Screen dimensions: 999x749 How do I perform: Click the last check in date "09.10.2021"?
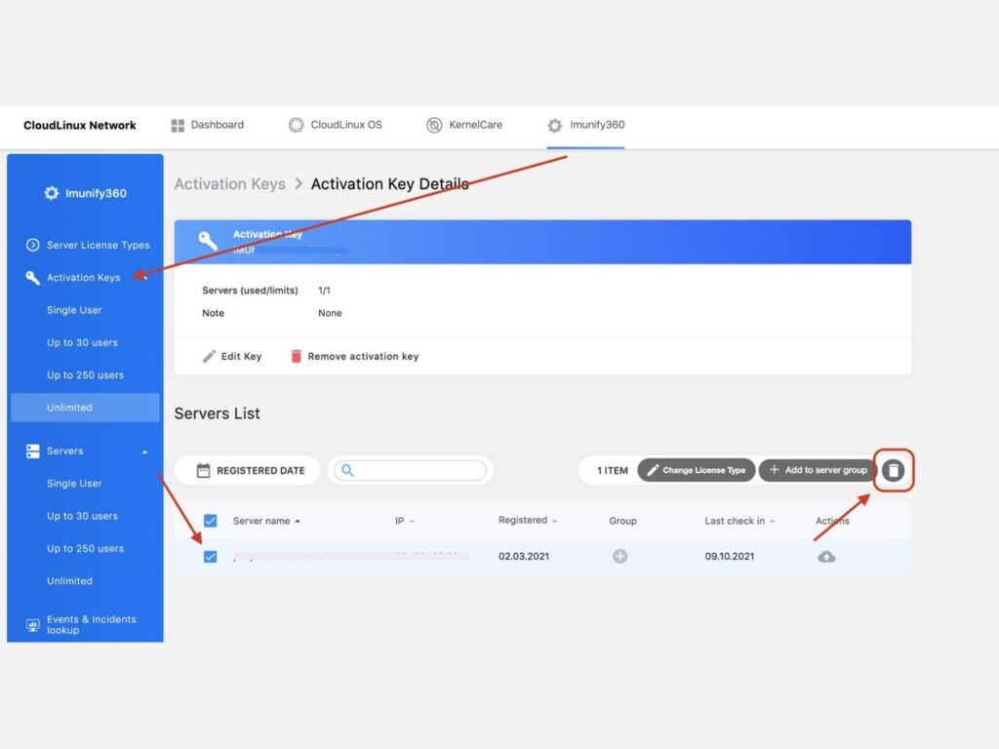tap(730, 557)
